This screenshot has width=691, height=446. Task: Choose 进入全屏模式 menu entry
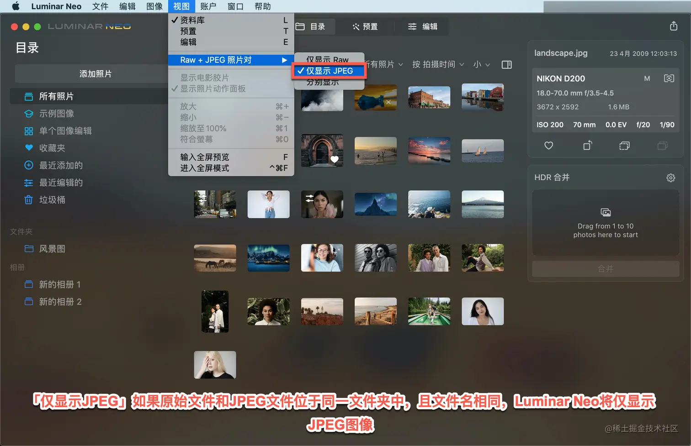click(231, 168)
